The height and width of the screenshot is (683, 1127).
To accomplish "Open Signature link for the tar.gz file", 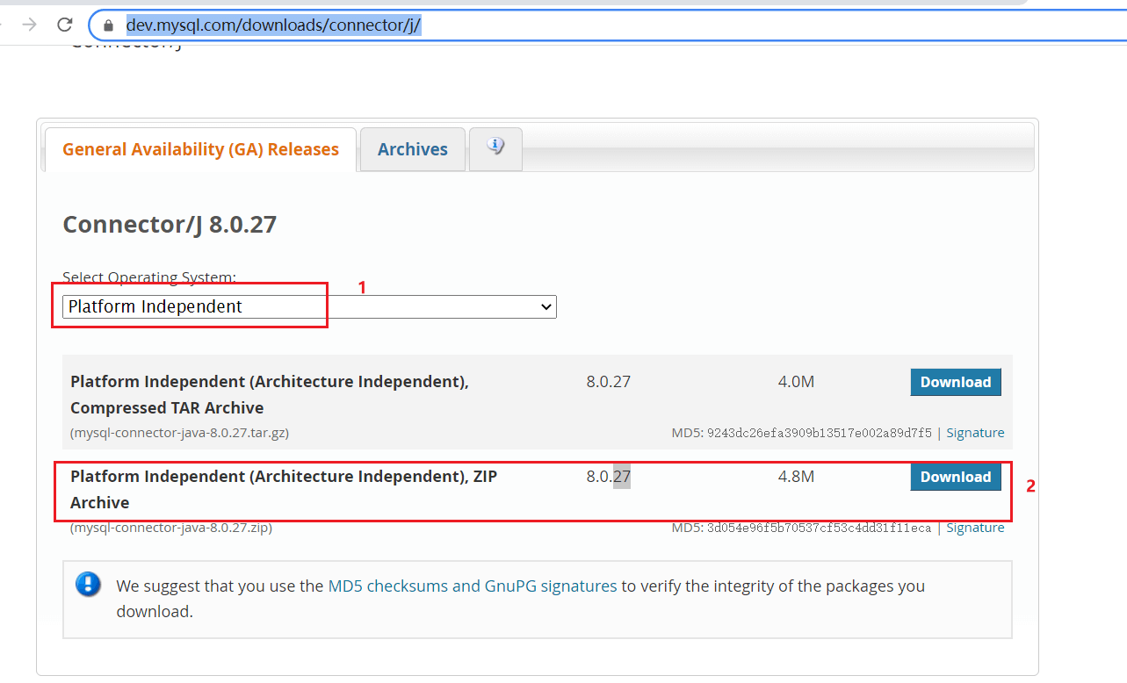I will 975,433.
